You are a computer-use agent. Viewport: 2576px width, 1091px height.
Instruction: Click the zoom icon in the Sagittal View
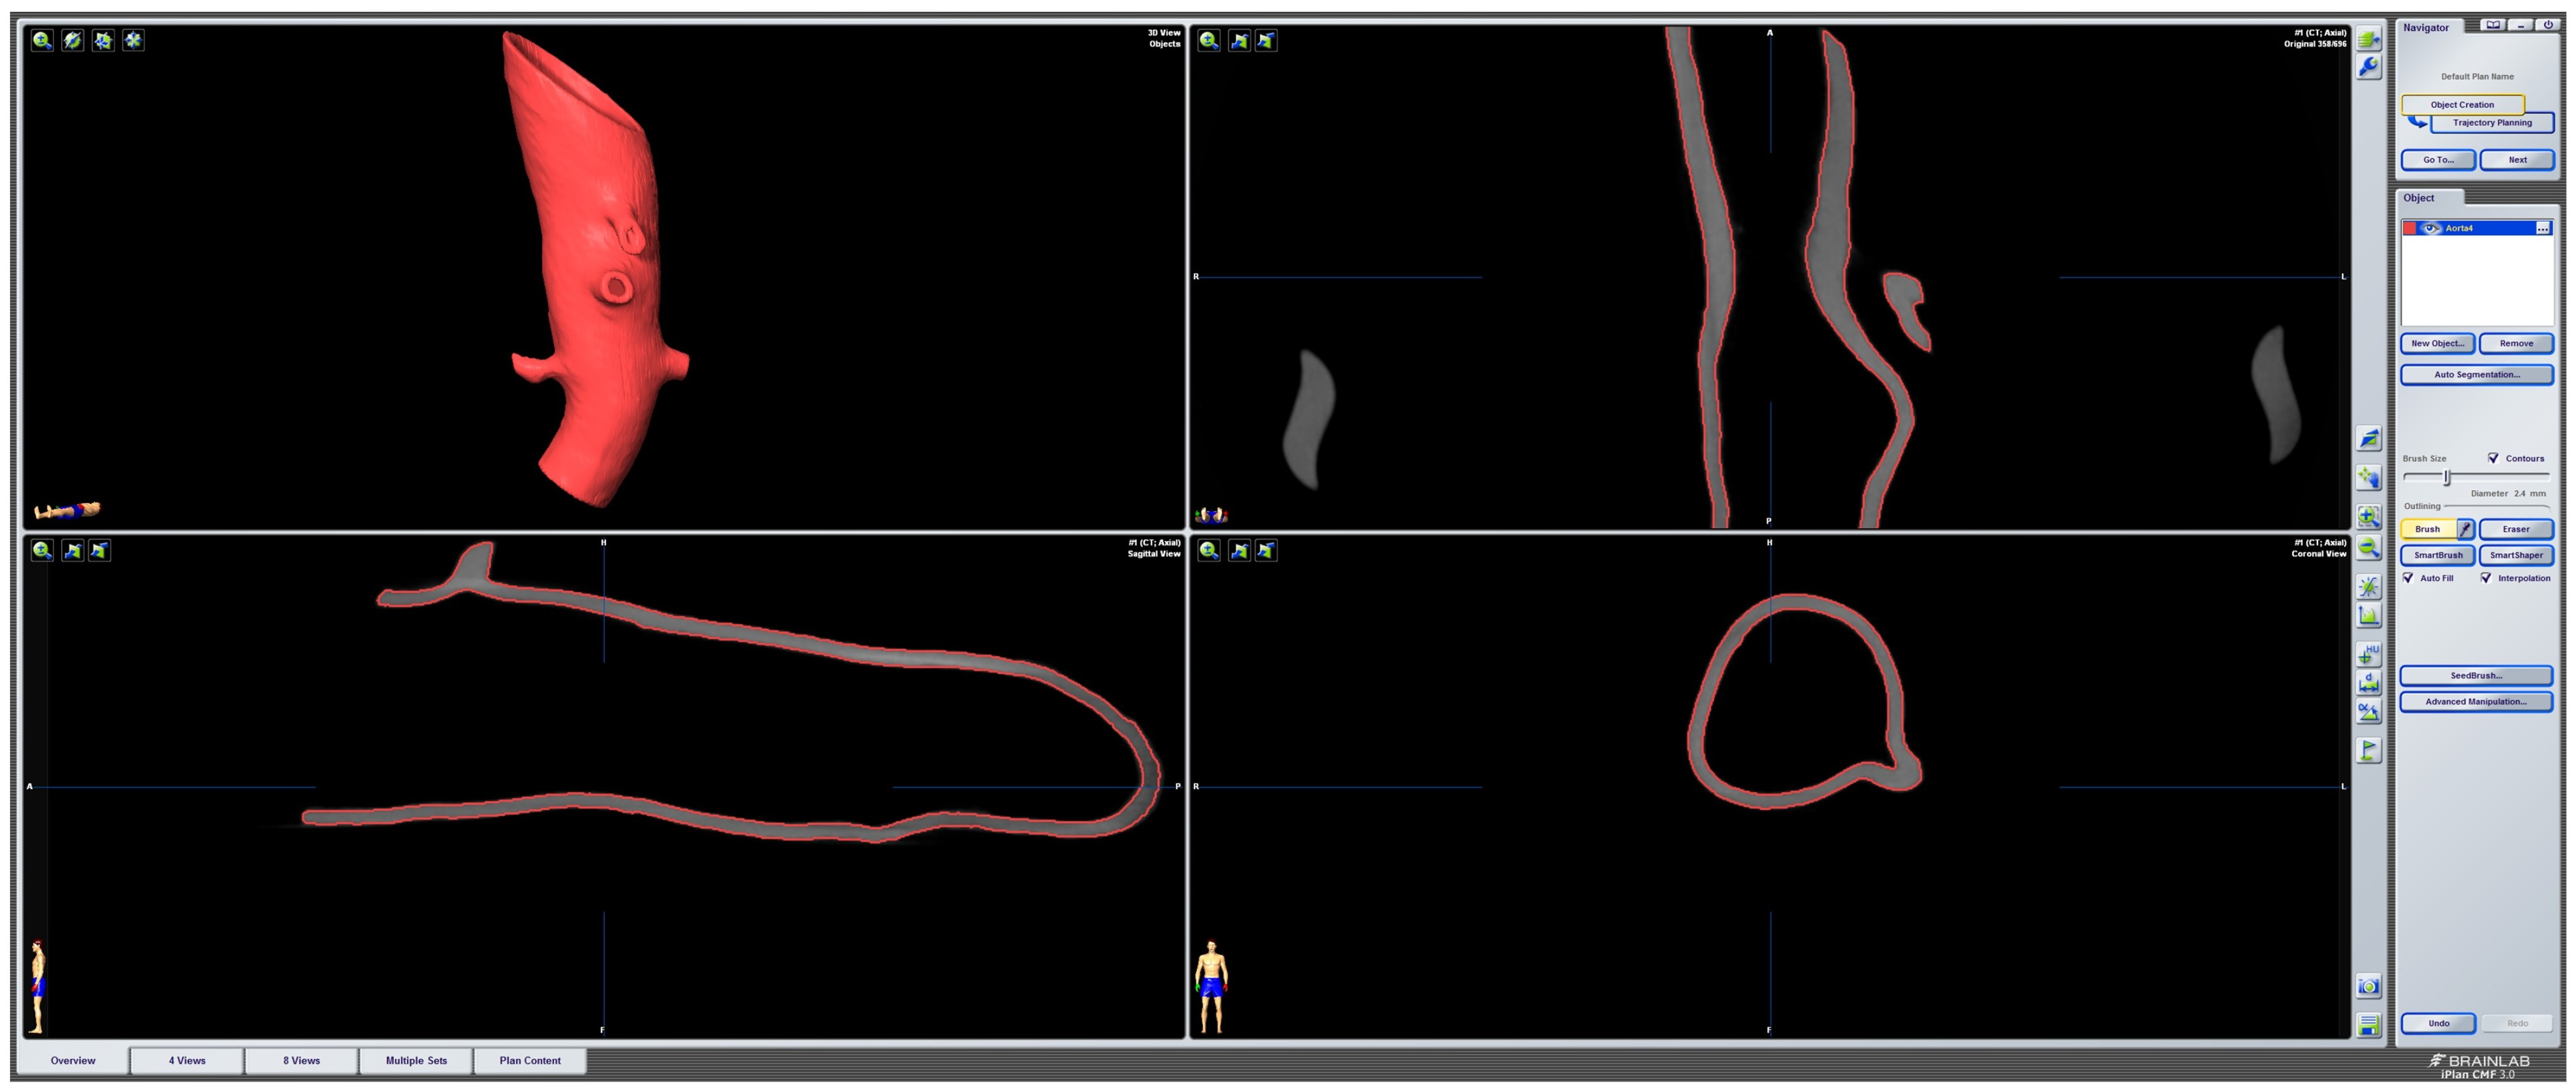pyautogui.click(x=42, y=550)
